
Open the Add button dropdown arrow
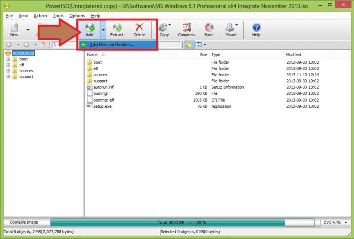[103, 30]
